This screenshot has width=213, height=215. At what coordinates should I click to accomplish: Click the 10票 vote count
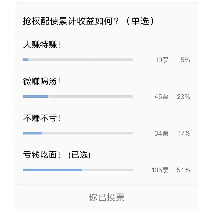point(162,60)
